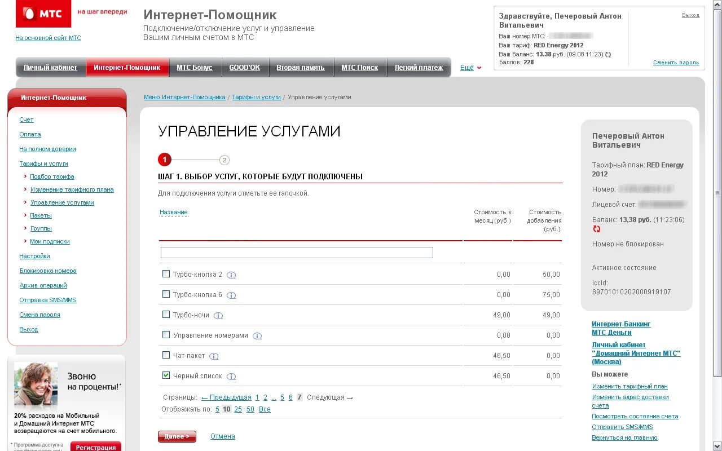Click Меню Интернет-Помощника breadcrumb
Image resolution: width=722 pixels, height=451 pixels.
click(x=184, y=97)
